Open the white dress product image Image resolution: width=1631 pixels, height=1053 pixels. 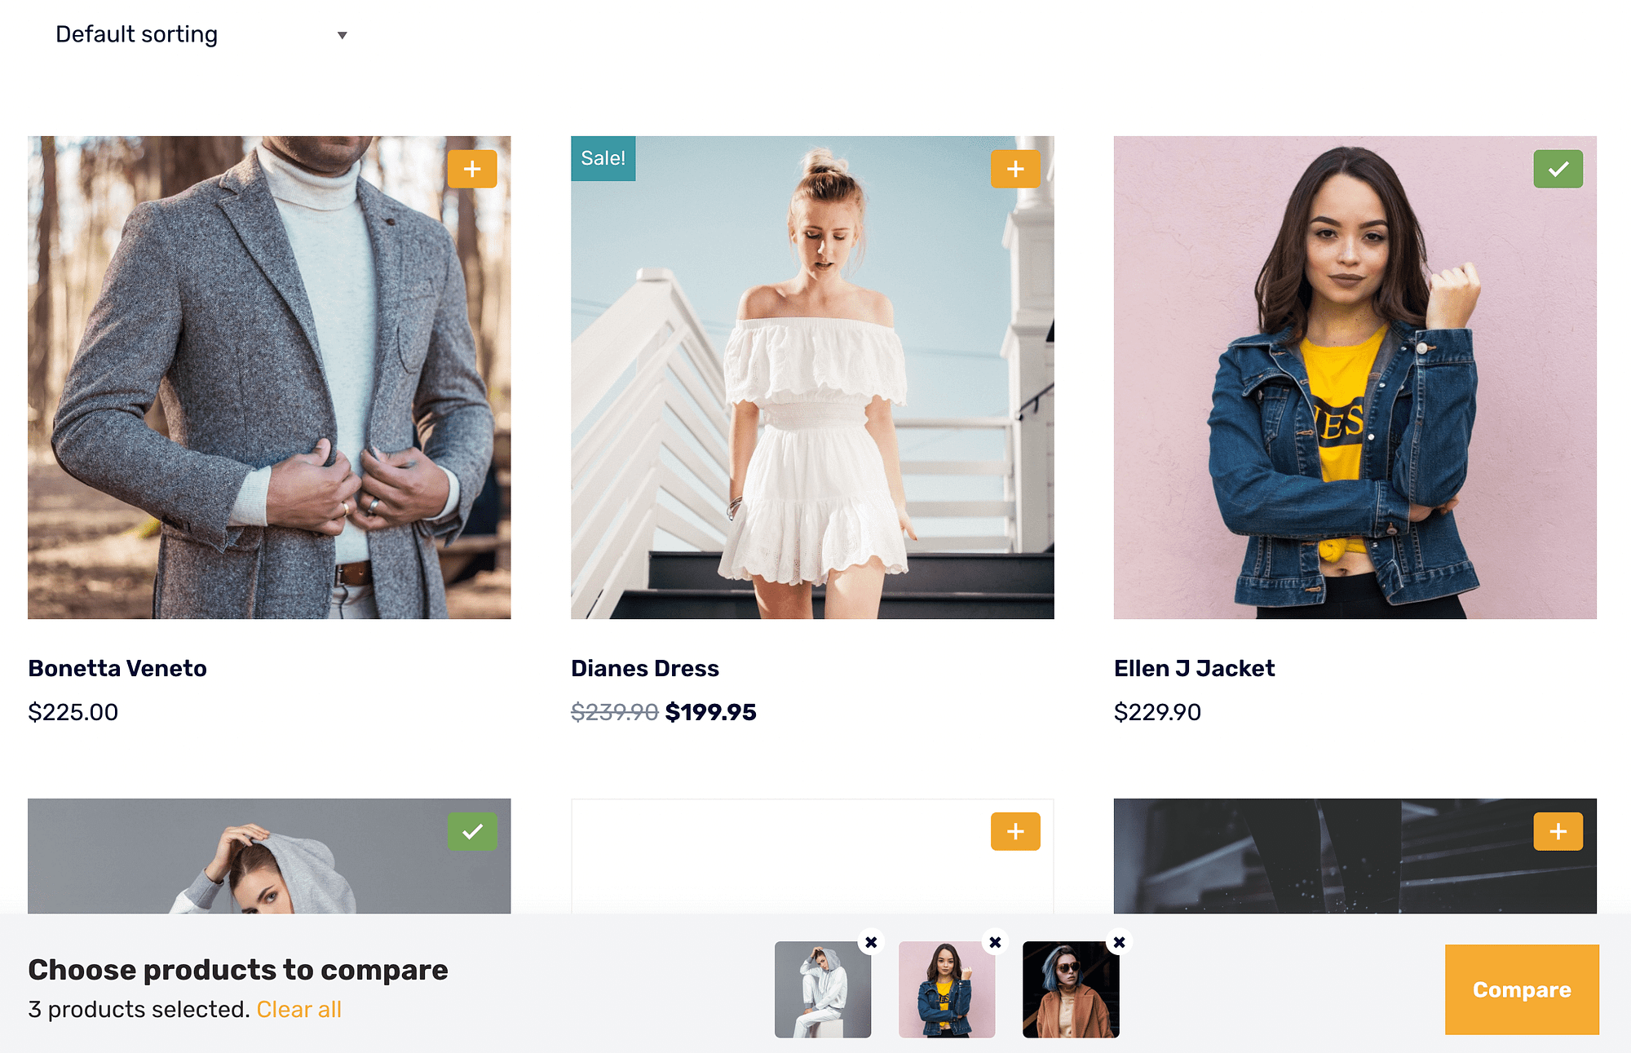pyautogui.click(x=812, y=378)
